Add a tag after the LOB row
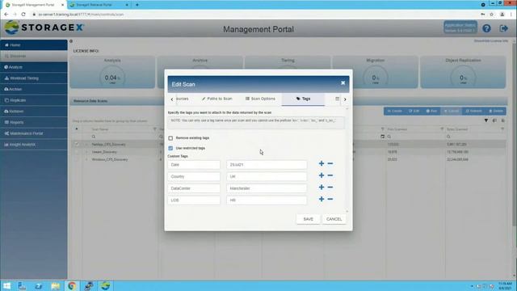The height and width of the screenshot is (291, 517). [x=322, y=200]
